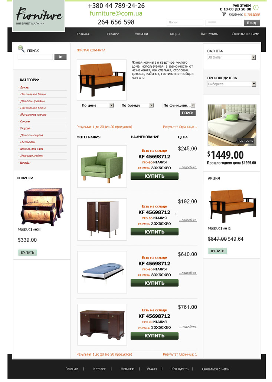Go to Акции in top navigation
This screenshot has width=272, height=382.
point(174,34)
